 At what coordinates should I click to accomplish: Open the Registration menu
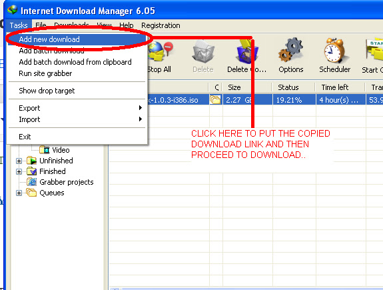[161, 25]
